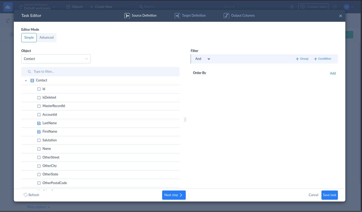Switch to Advanced editor mode
The height and width of the screenshot is (212, 362).
pos(46,37)
